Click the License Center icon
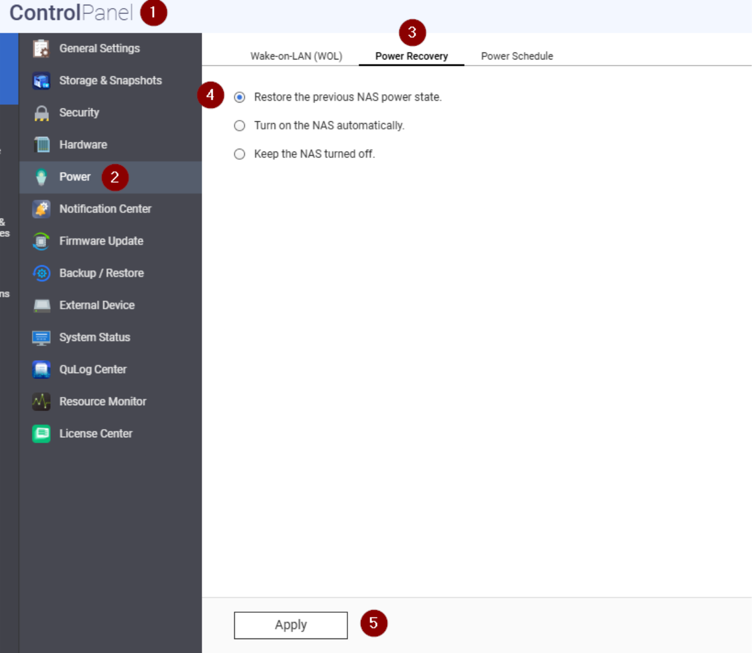The width and height of the screenshot is (752, 653). [41, 433]
